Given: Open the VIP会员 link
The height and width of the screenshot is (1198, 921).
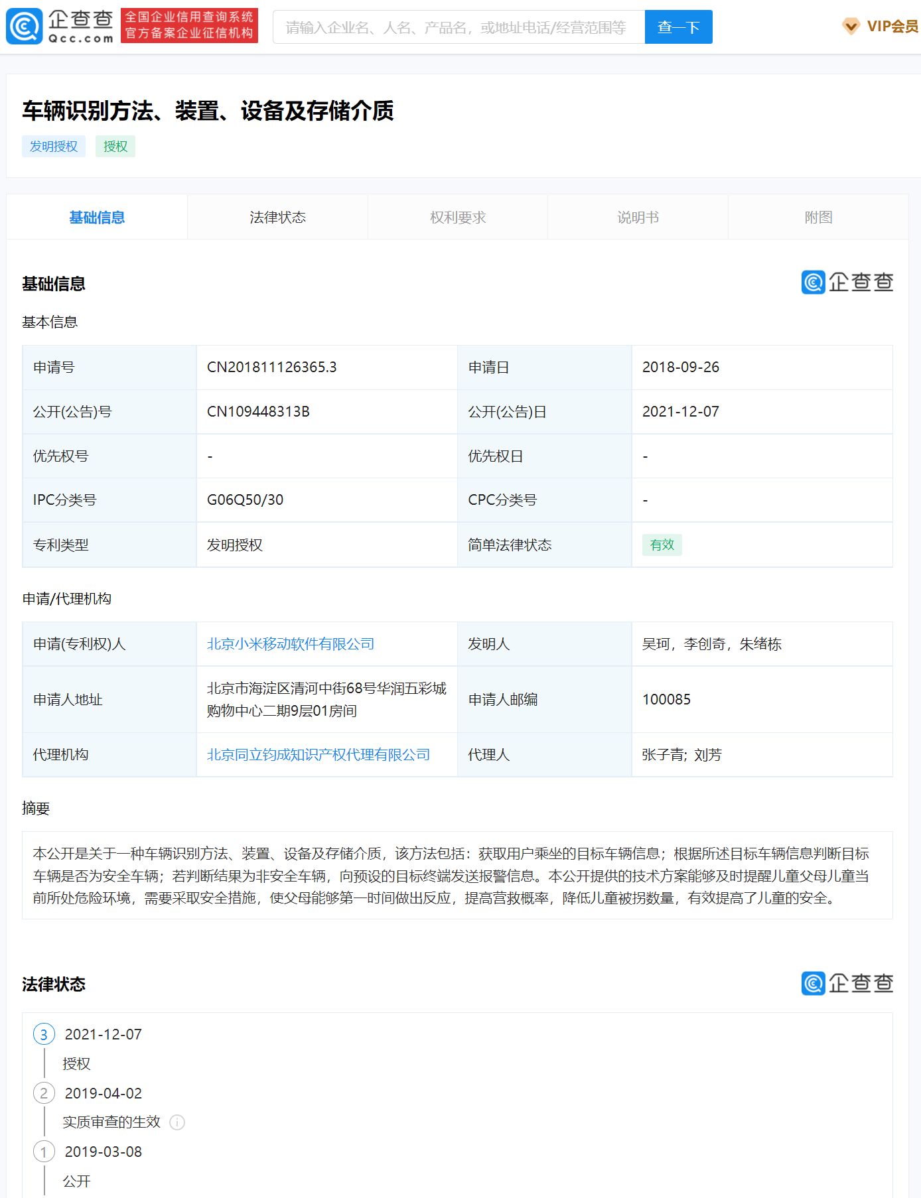Looking at the screenshot, I should pos(892,27).
